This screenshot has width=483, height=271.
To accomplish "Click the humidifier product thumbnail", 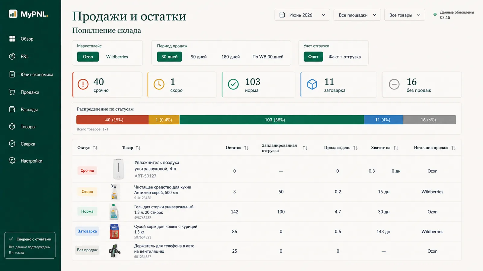I will click(x=118, y=169).
